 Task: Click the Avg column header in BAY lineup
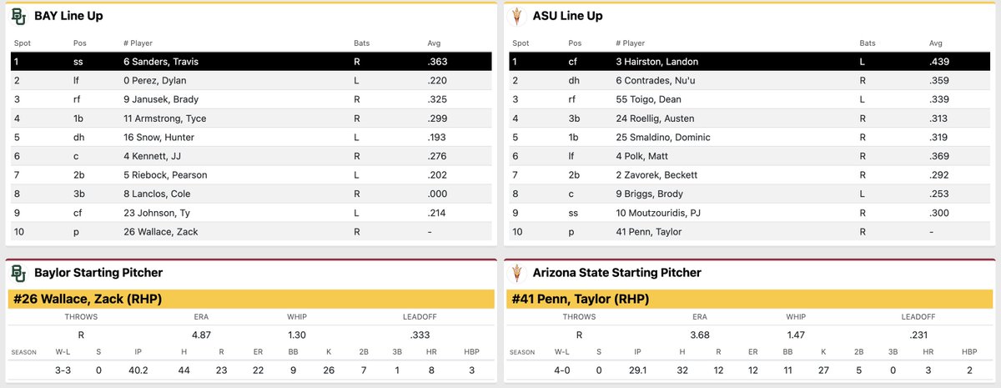pos(435,43)
